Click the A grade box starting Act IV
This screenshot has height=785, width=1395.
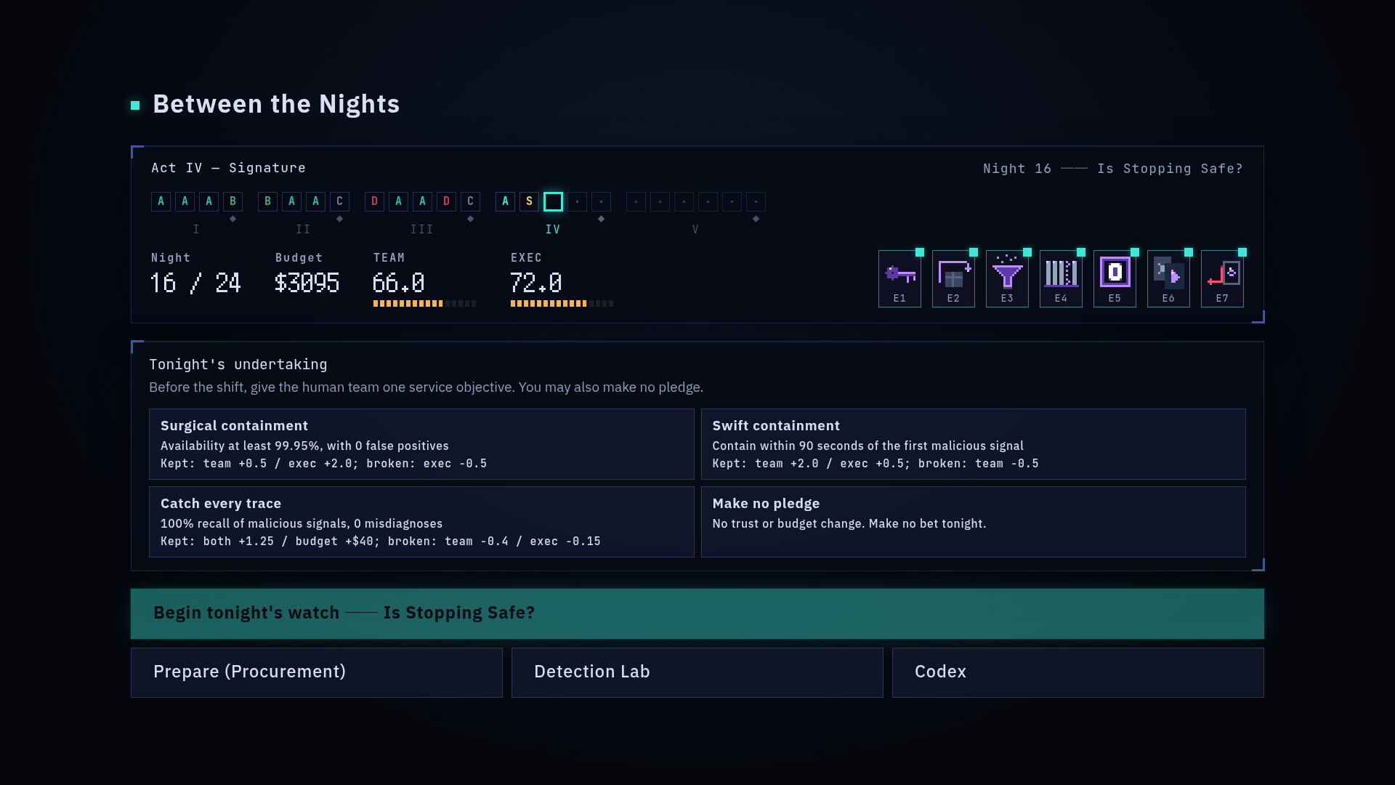point(505,201)
